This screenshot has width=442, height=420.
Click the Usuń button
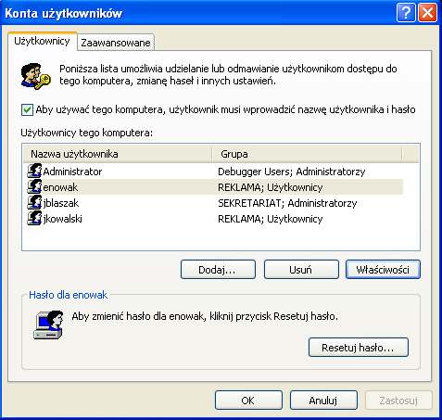pos(301,270)
